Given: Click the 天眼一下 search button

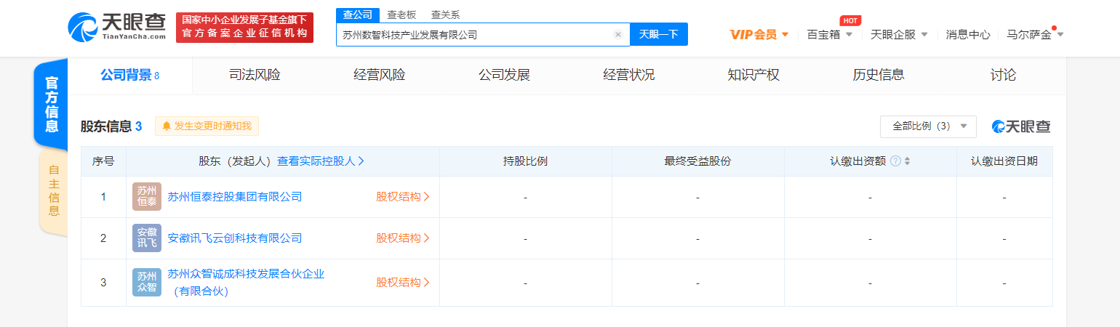Looking at the screenshot, I should coord(659,34).
